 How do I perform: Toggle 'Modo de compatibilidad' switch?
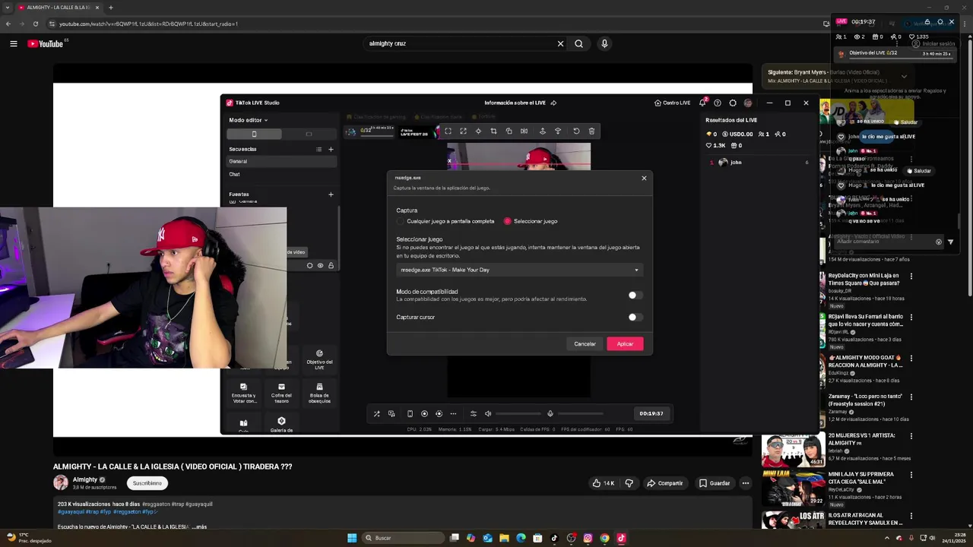635,295
